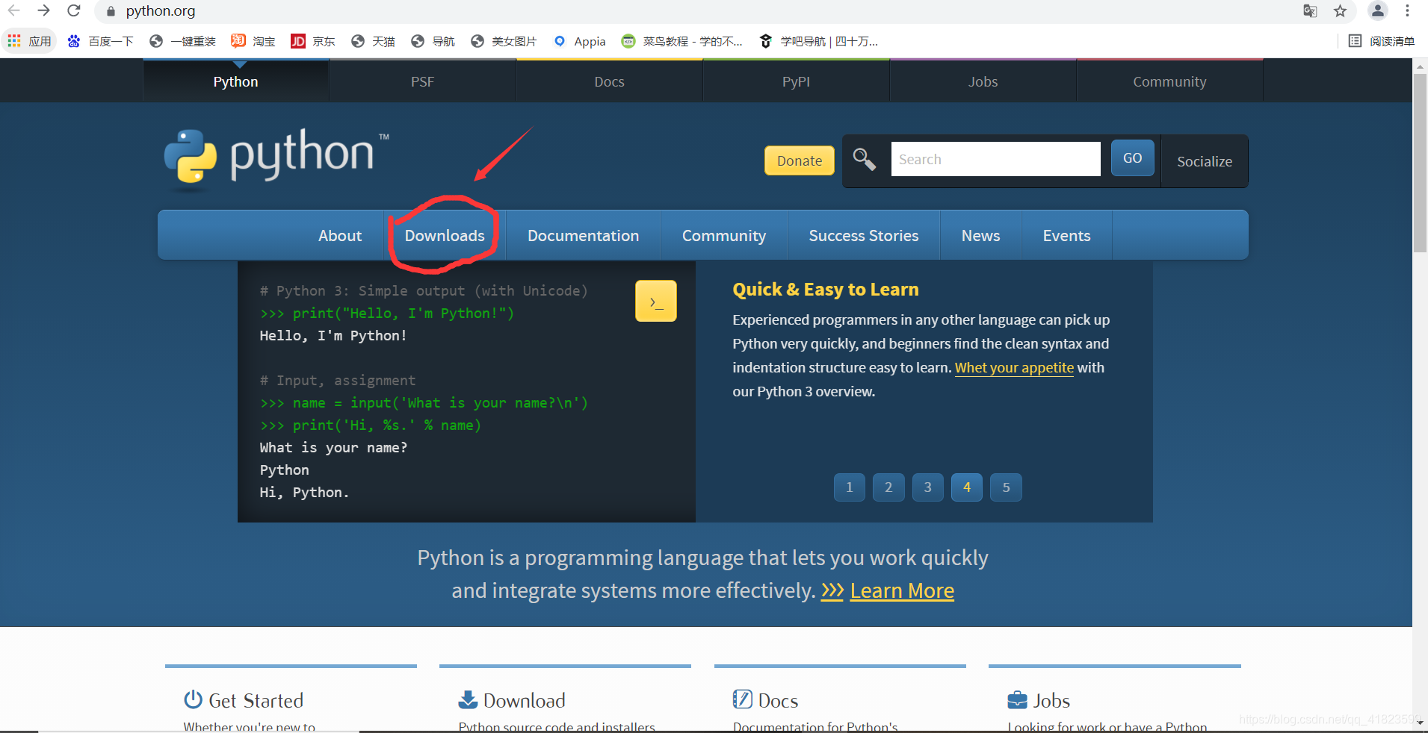The image size is (1428, 733).
Task: Open the 应用 apps grid bookmark
Action: pyautogui.click(x=29, y=41)
